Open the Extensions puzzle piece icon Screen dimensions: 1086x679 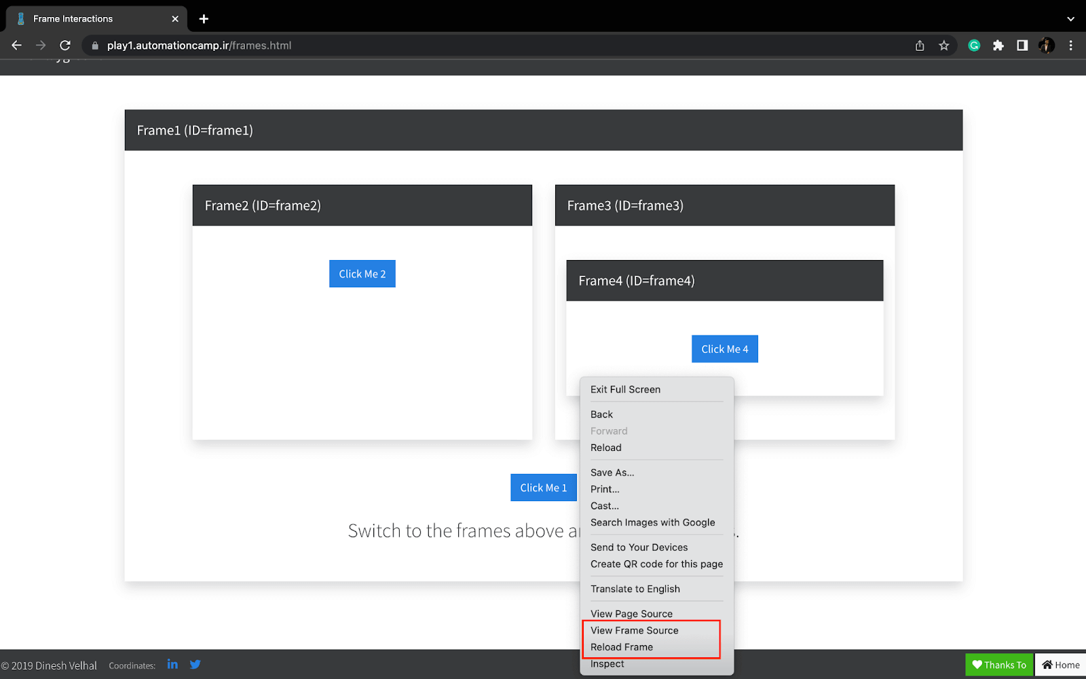998,45
